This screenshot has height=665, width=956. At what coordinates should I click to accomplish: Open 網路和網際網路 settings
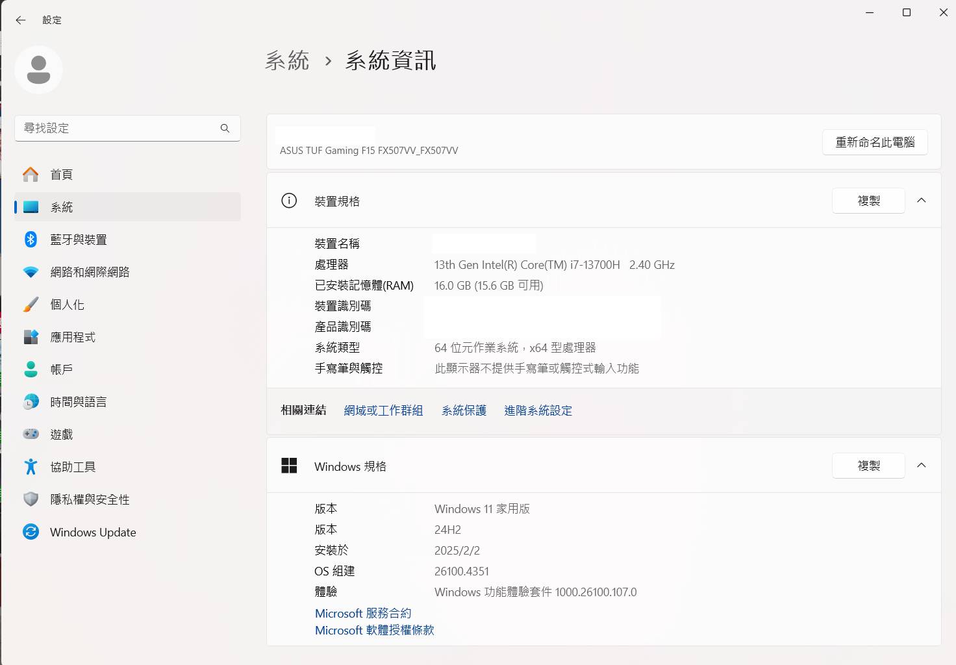coord(127,272)
